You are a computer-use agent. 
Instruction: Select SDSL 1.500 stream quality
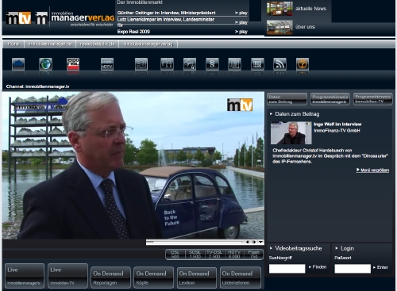(x=195, y=255)
